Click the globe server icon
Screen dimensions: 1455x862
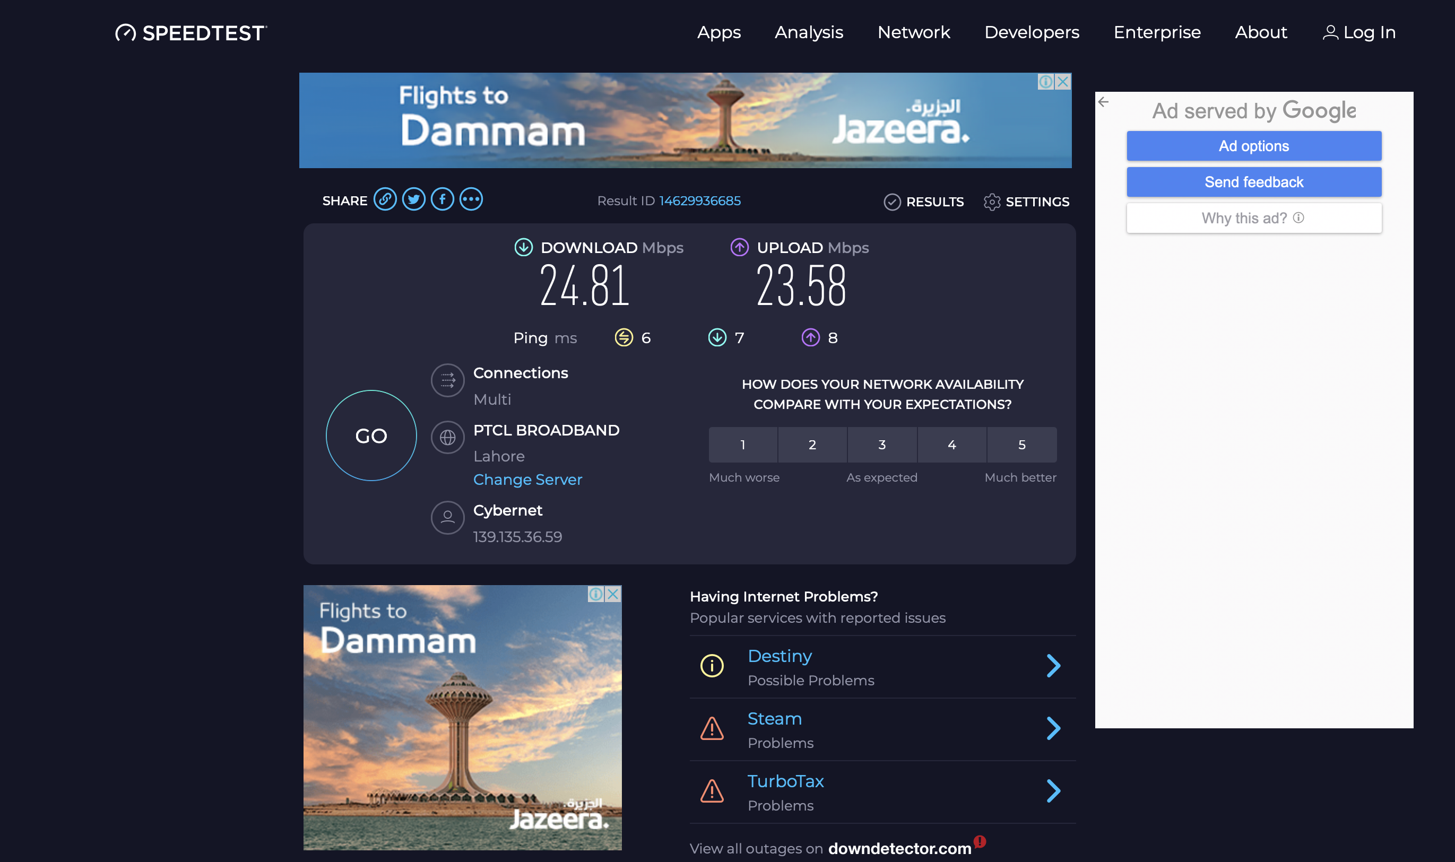447,438
